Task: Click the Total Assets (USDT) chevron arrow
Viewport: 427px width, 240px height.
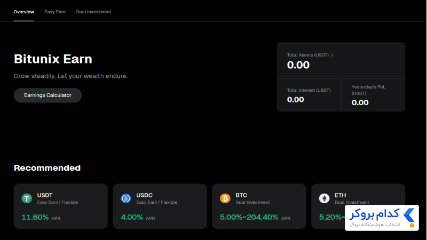Action: [x=331, y=55]
